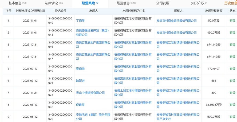
Task: Click the 质权人 column header
Action: (x=178, y=11)
